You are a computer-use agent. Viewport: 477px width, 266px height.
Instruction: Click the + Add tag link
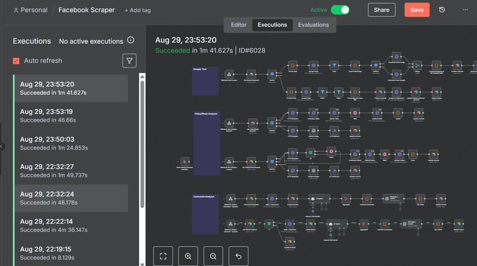coord(137,11)
